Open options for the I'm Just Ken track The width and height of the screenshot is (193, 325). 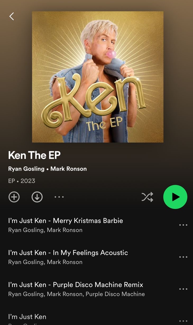[183, 321]
